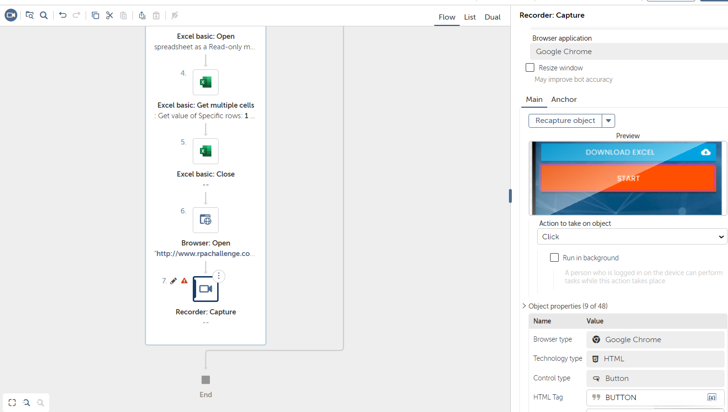Screen dimensions: 728x412
Task: Click the pencil edit icon on step 7
Action: coord(174,281)
